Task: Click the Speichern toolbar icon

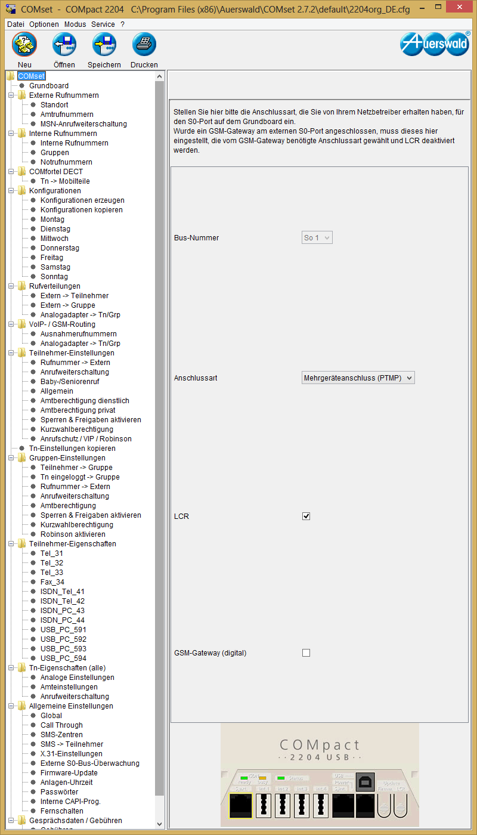Action: tap(104, 45)
